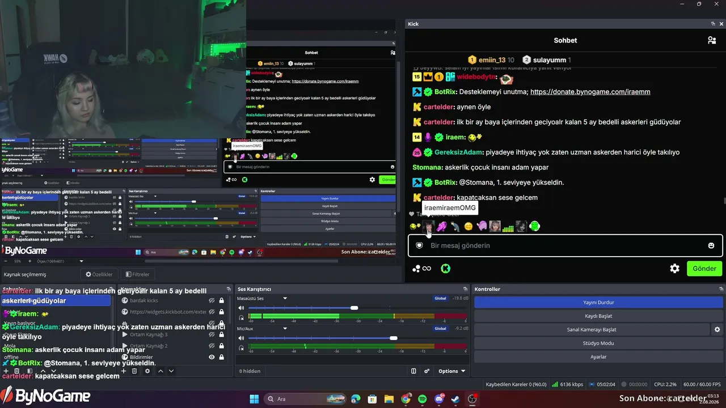Toggle lock on Bildirimler source
This screenshot has height=408, width=726.
point(221,357)
